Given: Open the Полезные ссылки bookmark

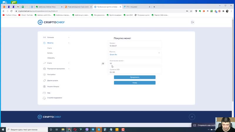Looking at the screenshot, I should [142, 15].
